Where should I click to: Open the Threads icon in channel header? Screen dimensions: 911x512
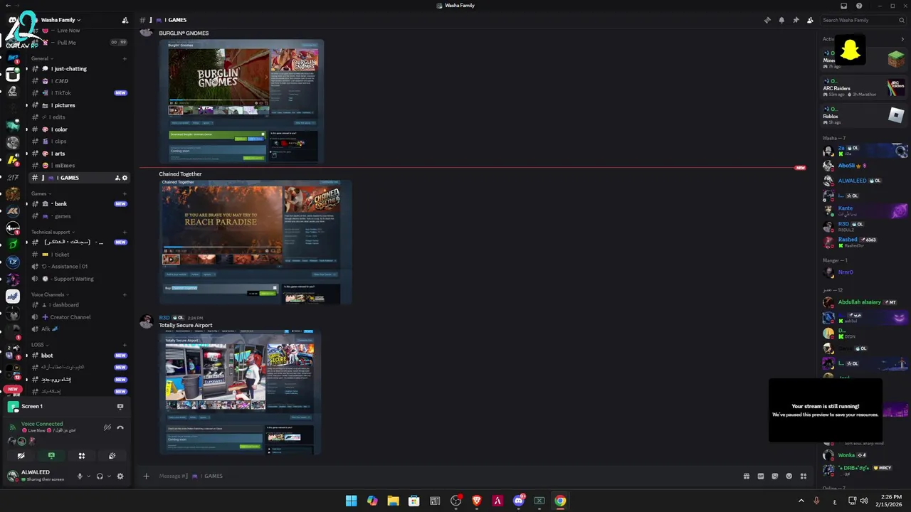coord(767,20)
